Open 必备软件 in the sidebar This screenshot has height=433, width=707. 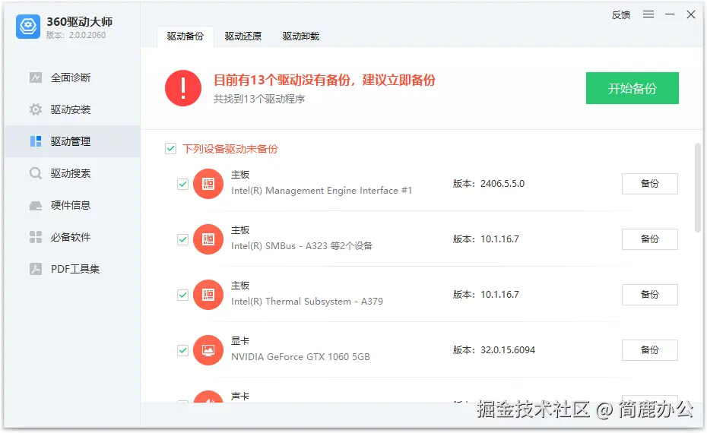click(x=72, y=237)
